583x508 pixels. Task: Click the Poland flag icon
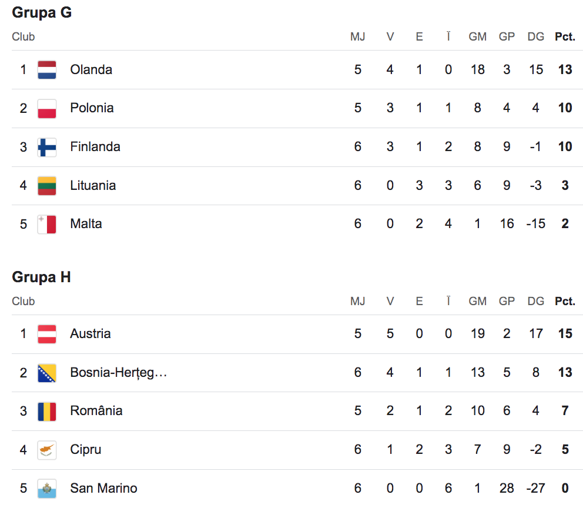point(47,109)
